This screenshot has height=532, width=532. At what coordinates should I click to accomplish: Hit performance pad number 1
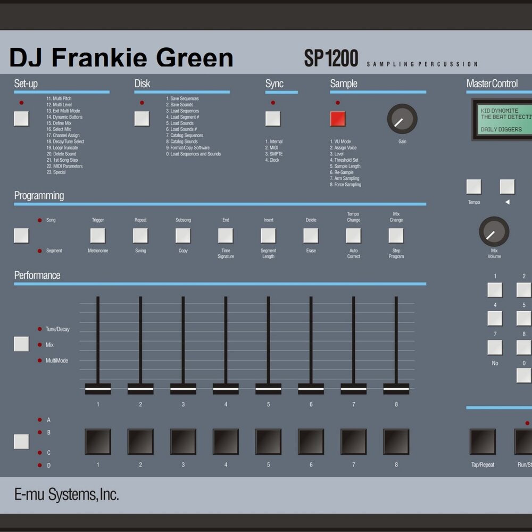[98, 442]
